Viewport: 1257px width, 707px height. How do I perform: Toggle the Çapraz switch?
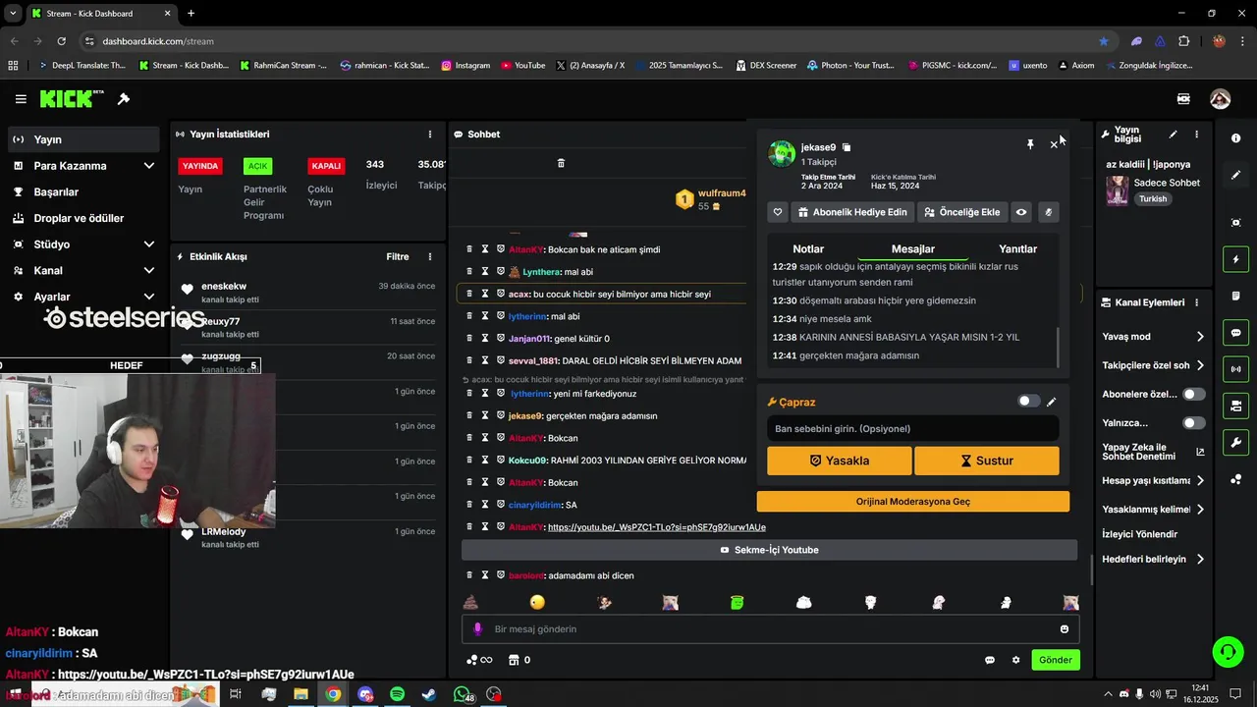pyautogui.click(x=1028, y=401)
